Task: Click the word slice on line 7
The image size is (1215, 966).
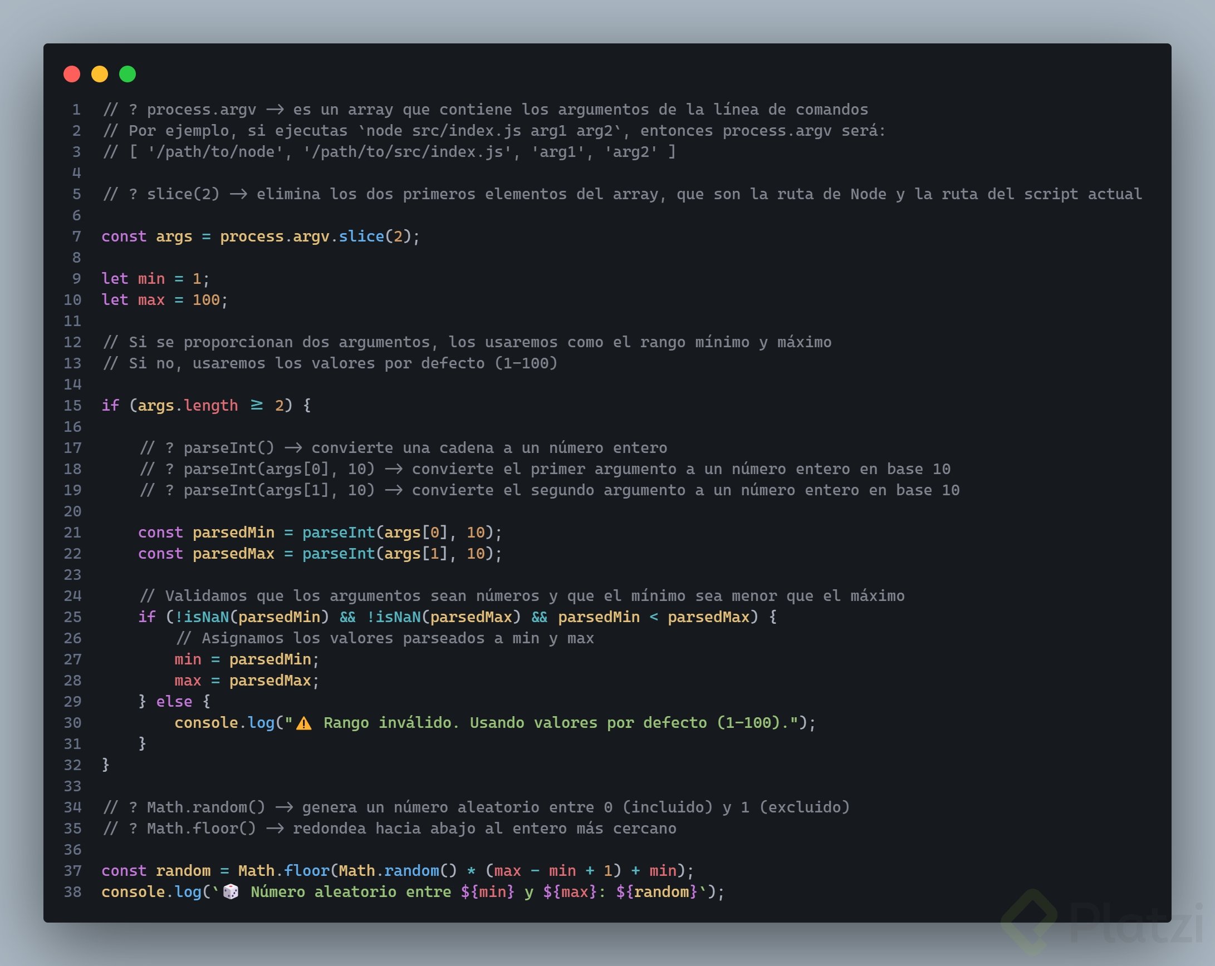Action: pyautogui.click(x=361, y=236)
